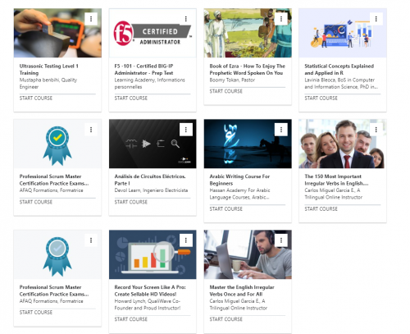The image size is (410, 334).
Task: Start the Arabic Writing Course For Beginners
Action: 226,209
